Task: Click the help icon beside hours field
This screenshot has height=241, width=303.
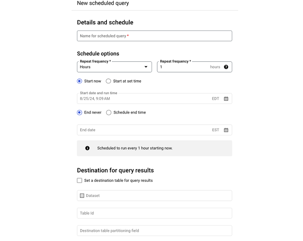Action: (x=226, y=67)
